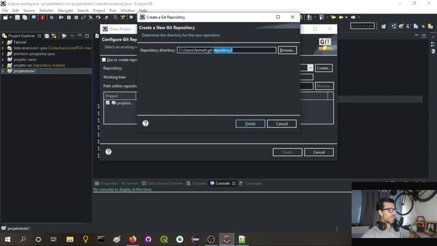Click the Quick Access search field
The width and height of the screenshot is (437, 246).
(363, 26)
